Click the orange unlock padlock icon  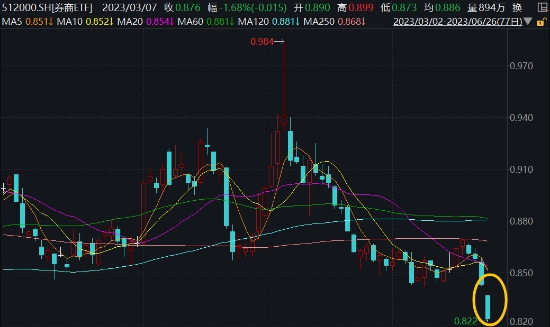[x=539, y=23]
